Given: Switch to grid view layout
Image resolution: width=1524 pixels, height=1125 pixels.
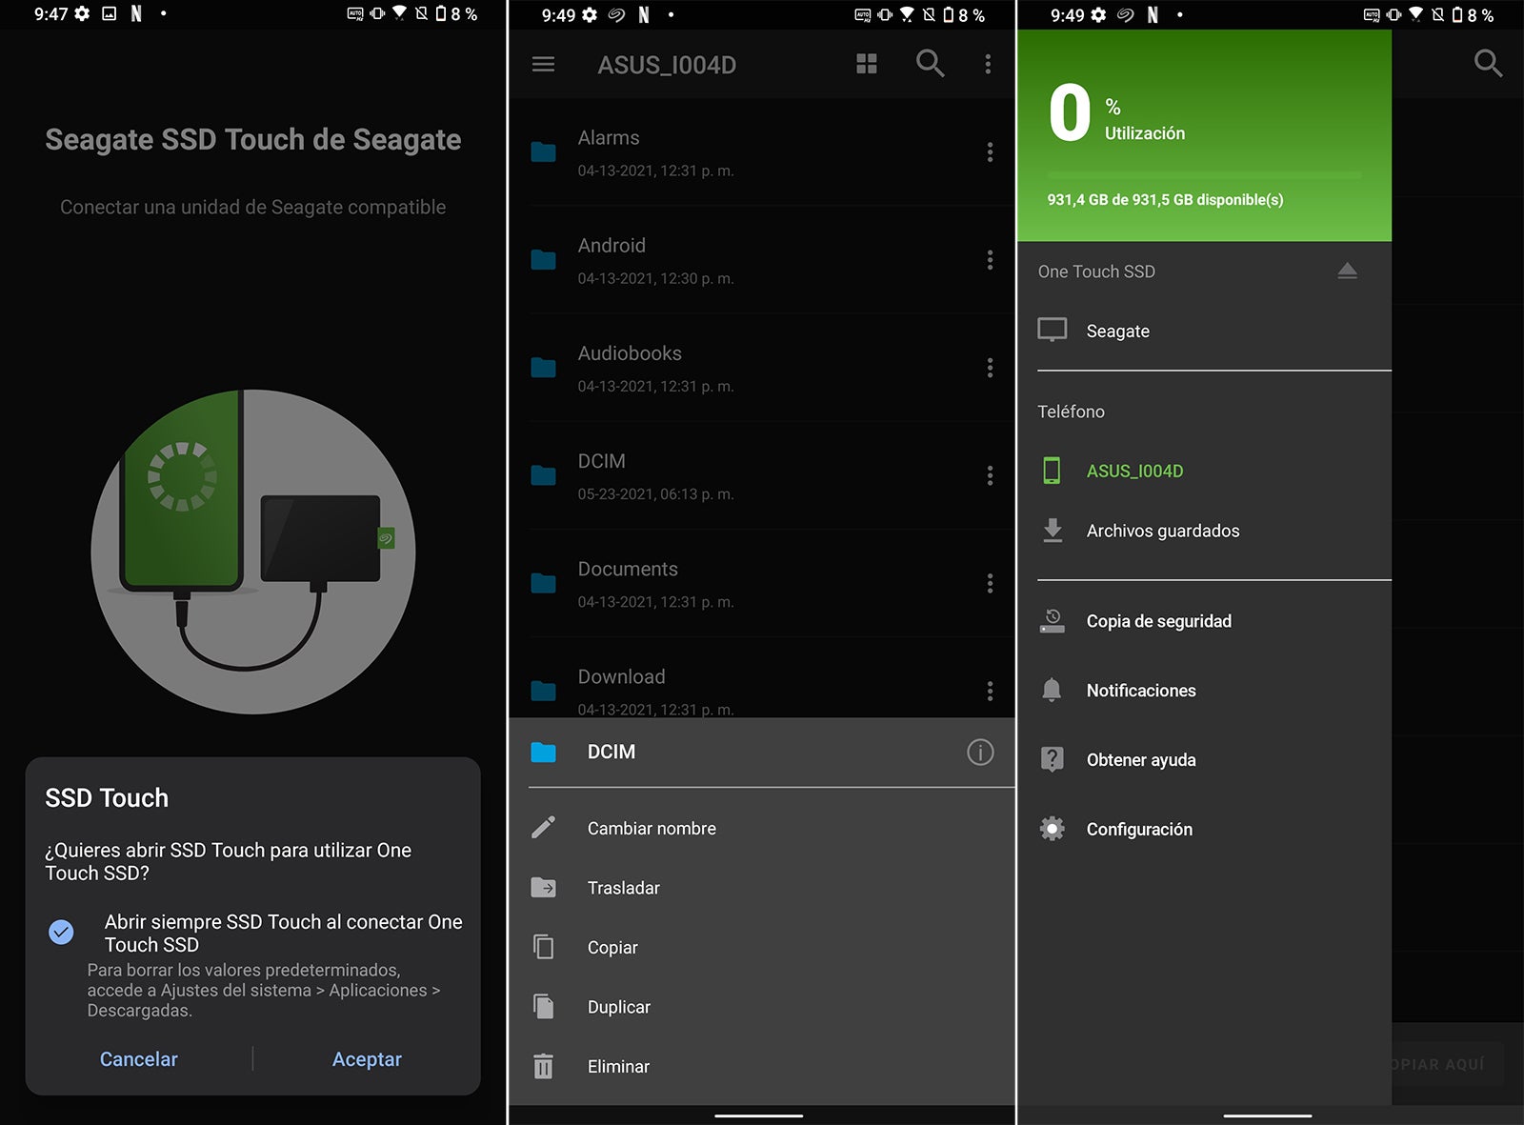Looking at the screenshot, I should tap(866, 65).
